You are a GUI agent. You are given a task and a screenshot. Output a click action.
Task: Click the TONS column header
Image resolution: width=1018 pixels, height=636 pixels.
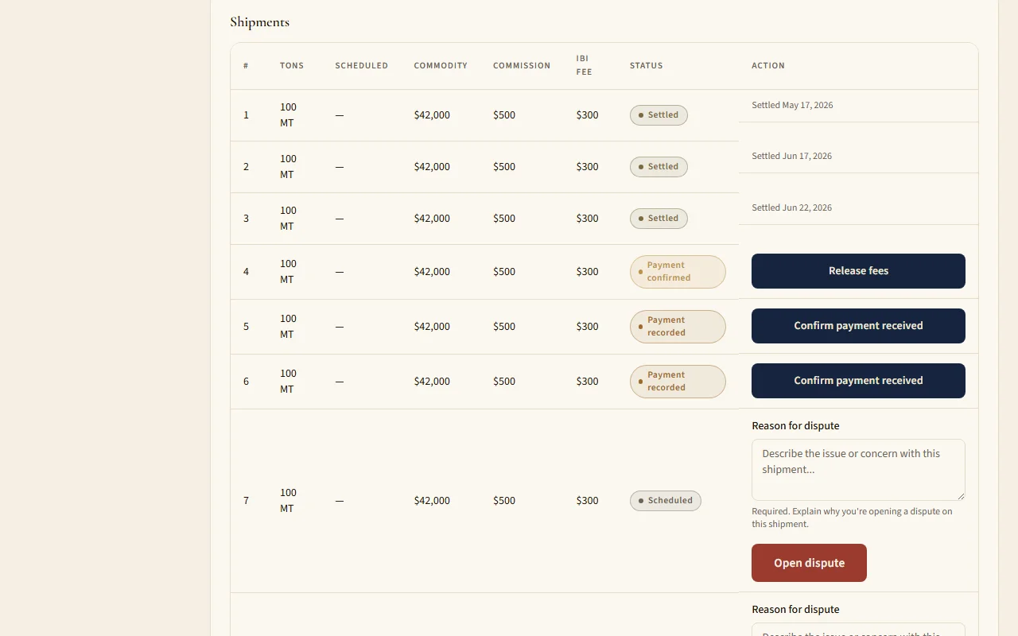point(292,66)
